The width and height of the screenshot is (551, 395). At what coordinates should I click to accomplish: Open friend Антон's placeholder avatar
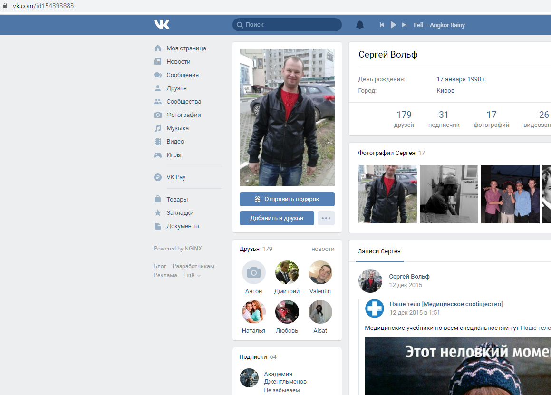click(254, 272)
